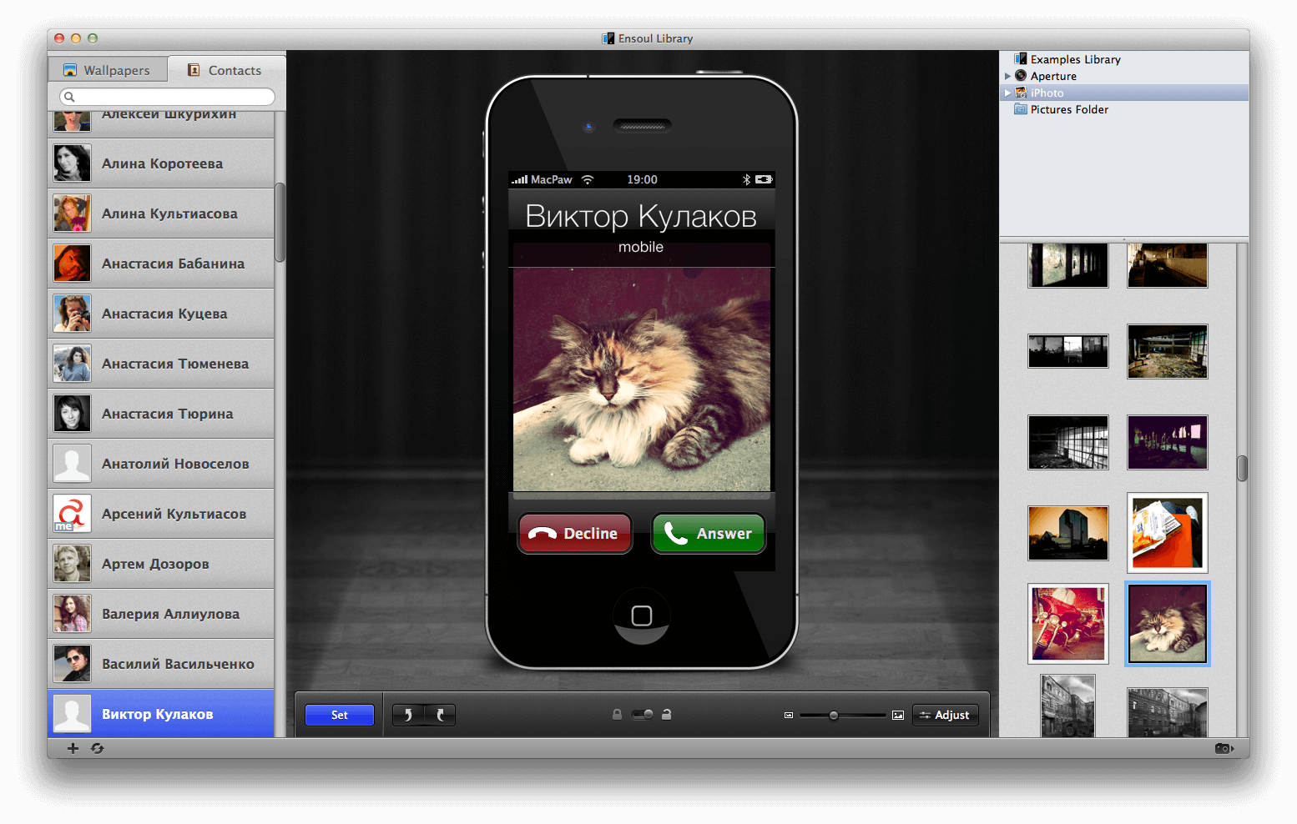Screen dimensions: 1297x824
Task: Rotate image clockwise
Action: pyautogui.click(x=440, y=715)
